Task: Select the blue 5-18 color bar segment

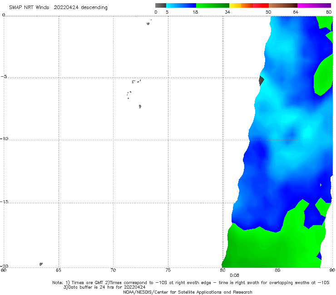Action: 181,5
